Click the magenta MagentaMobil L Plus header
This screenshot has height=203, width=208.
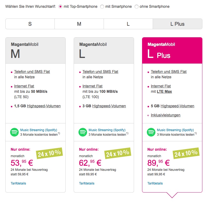[x=172, y=50]
